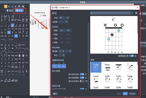Switch to voice 1
This screenshot has height=98, width=146.
click(6, 6)
